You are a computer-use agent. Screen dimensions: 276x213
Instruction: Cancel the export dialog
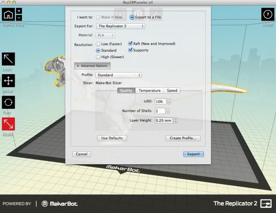[x=82, y=154]
